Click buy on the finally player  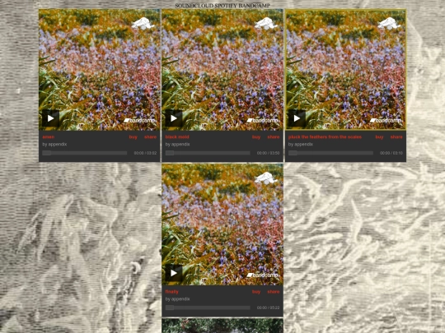click(x=256, y=292)
